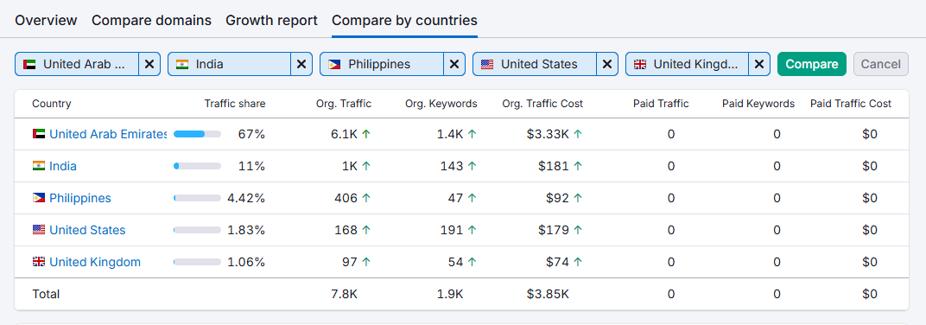
Task: Remove the Philippines country chip
Action: click(454, 65)
